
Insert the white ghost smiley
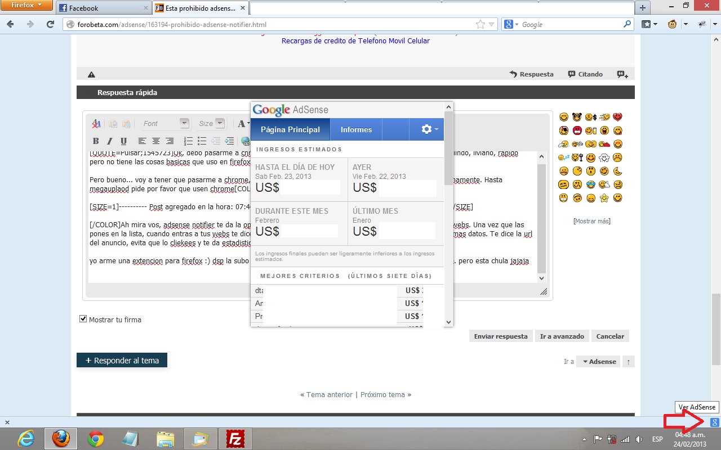pyautogui.click(x=604, y=157)
